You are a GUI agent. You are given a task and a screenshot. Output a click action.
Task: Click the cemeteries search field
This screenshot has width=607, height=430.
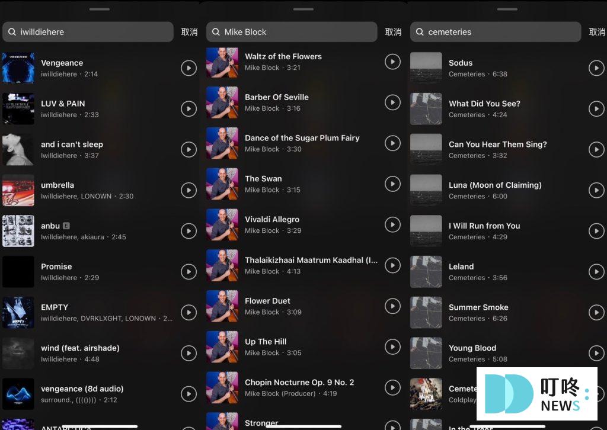coord(496,32)
